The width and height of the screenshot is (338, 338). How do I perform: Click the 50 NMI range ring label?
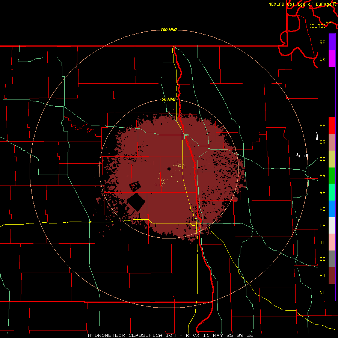pyautogui.click(x=169, y=99)
